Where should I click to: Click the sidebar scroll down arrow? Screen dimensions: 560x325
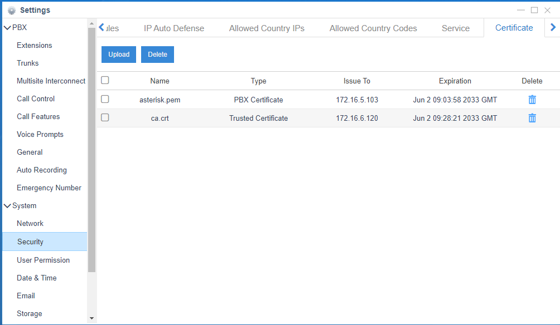(x=91, y=318)
